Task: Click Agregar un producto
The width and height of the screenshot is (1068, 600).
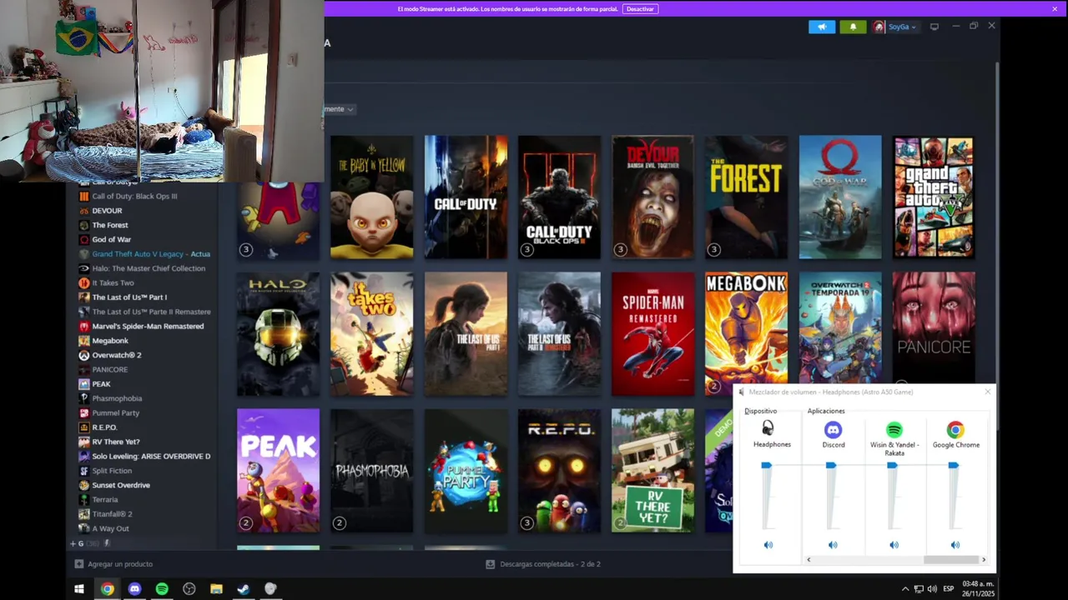Action: pos(113,564)
